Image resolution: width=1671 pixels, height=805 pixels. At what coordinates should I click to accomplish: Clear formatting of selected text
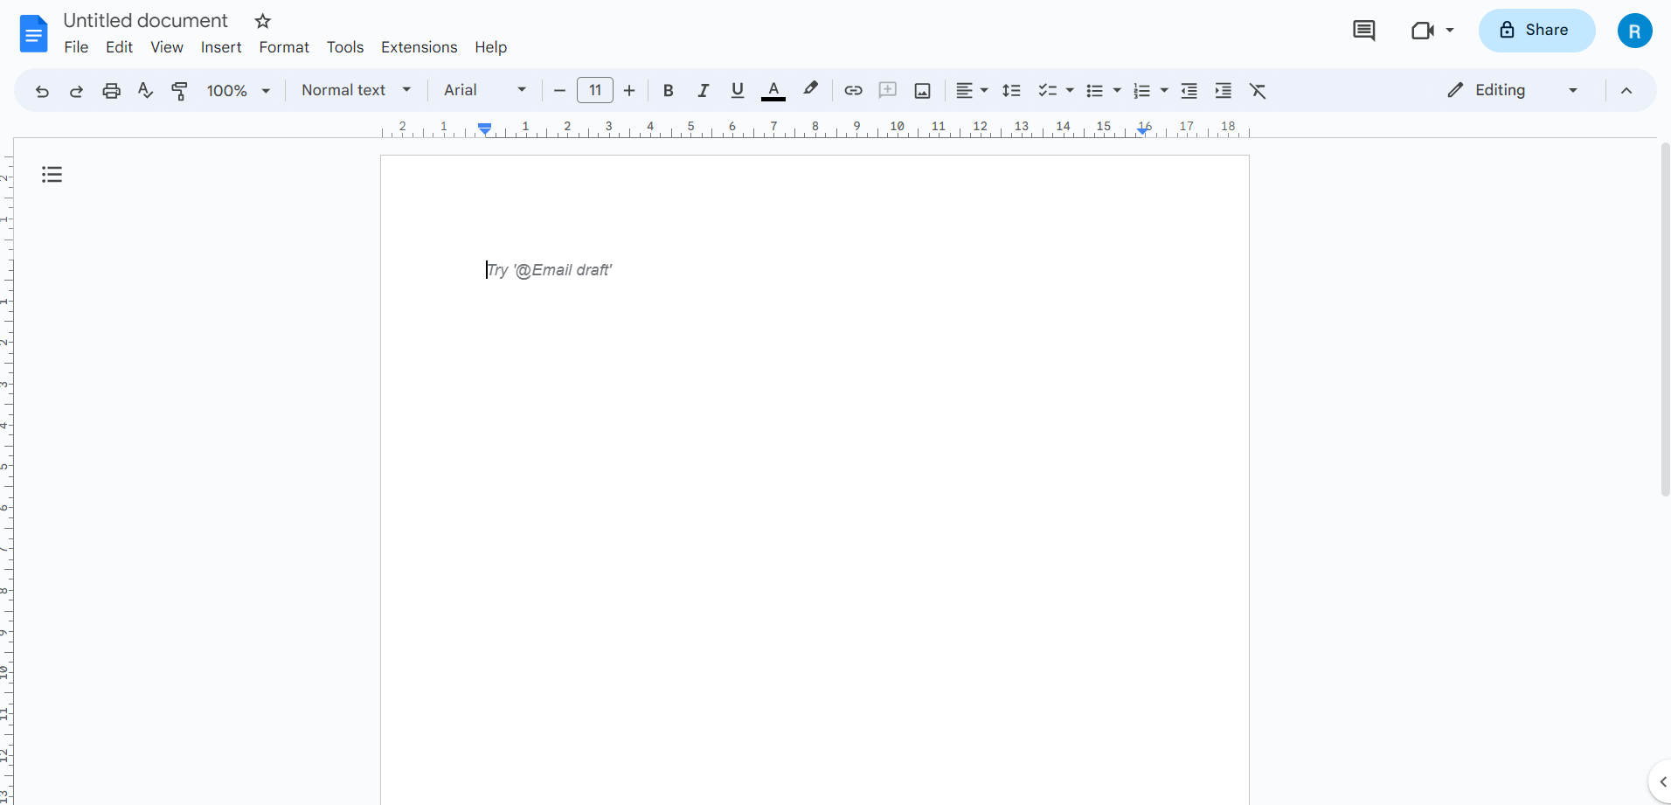pyautogui.click(x=1258, y=90)
